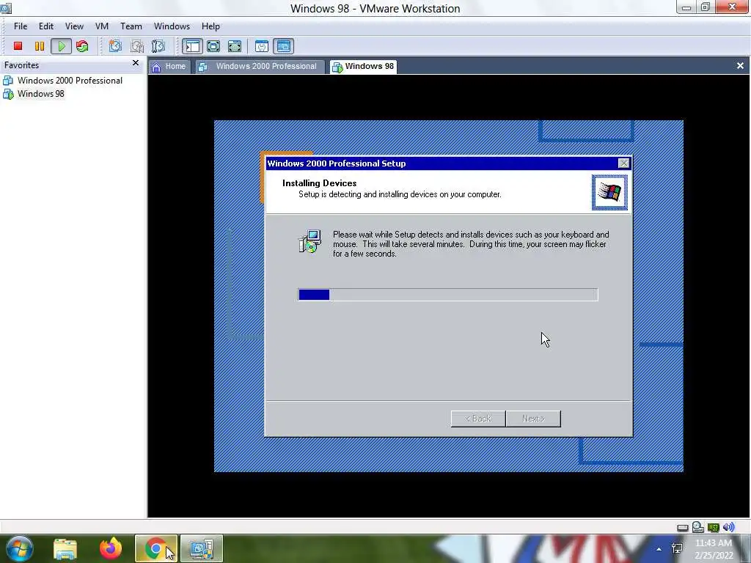Open Windows Explorer from the taskbar
This screenshot has width=751, height=563.
(x=65, y=549)
